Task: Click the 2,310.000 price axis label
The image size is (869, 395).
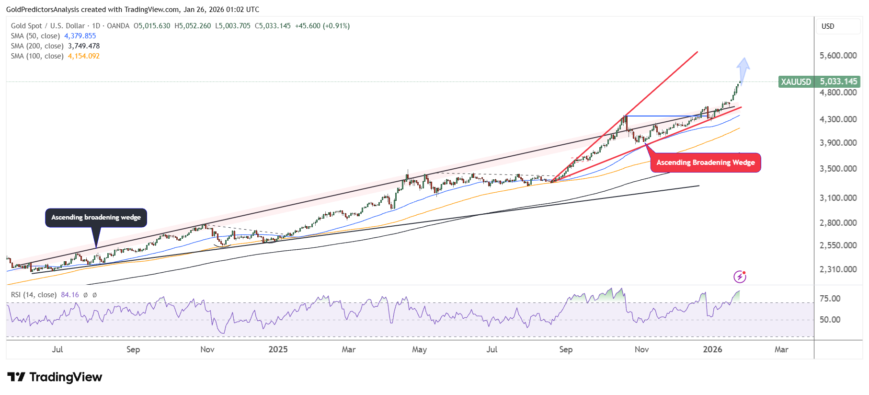Action: 838,269
